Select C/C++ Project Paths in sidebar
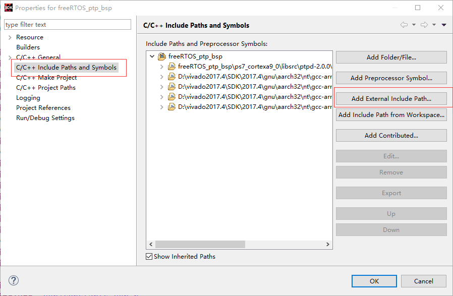This screenshot has width=453, height=296. point(46,88)
